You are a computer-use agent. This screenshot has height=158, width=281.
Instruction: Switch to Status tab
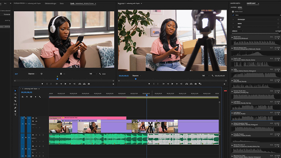62,3
